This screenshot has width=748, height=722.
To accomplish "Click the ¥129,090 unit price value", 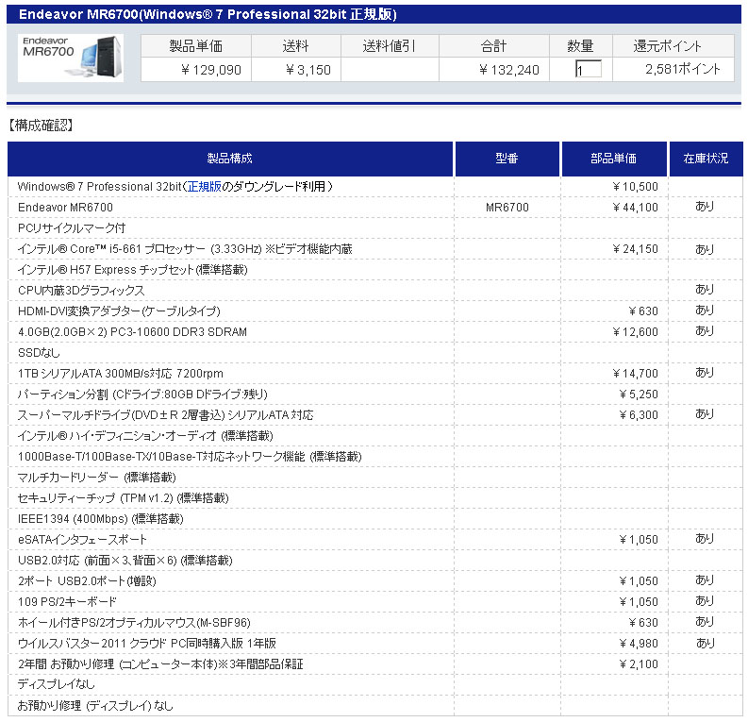I will [211, 70].
